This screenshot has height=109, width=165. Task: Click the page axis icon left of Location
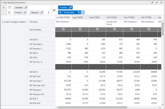point(54,10)
